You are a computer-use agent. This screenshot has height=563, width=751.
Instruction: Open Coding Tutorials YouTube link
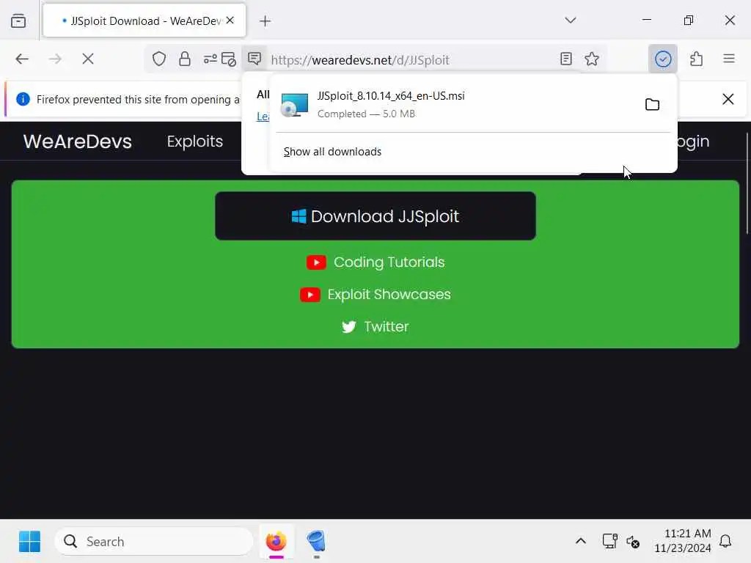tap(375, 262)
